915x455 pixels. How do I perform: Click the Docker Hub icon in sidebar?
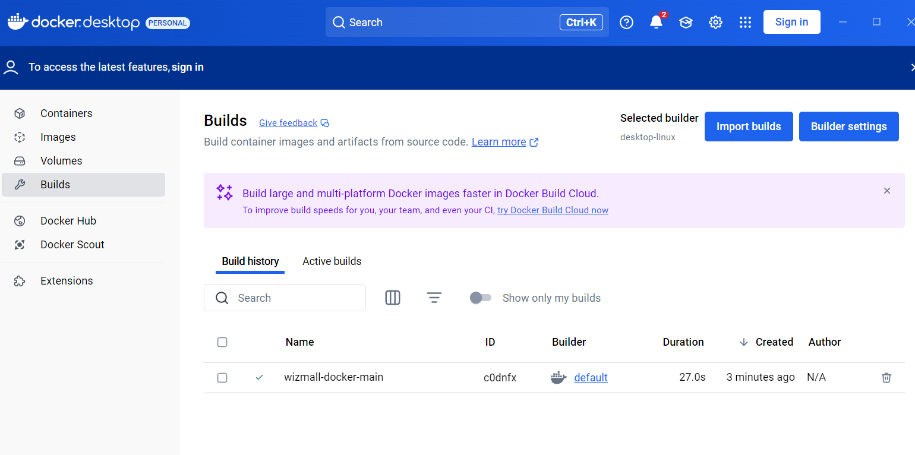(x=20, y=221)
